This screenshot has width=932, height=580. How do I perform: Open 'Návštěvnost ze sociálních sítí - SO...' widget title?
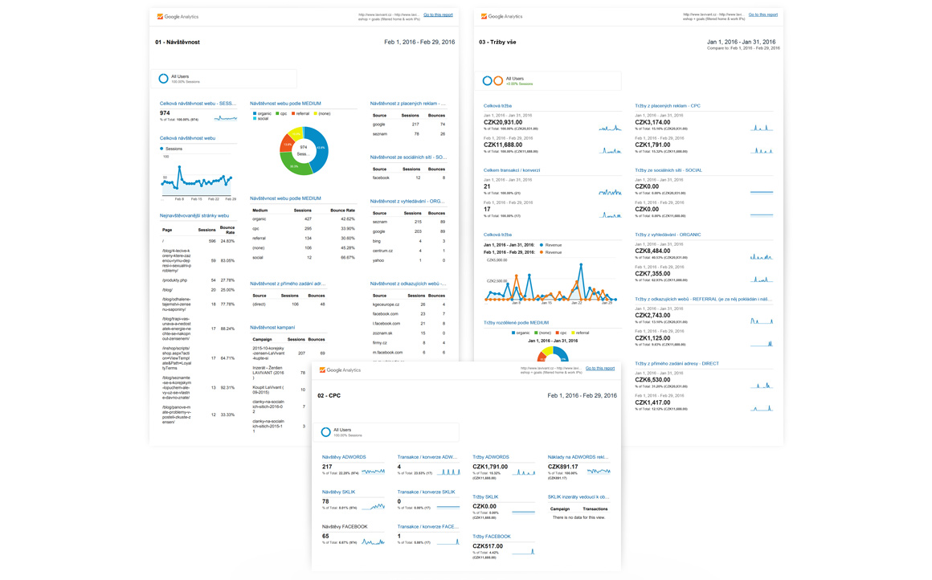click(408, 157)
